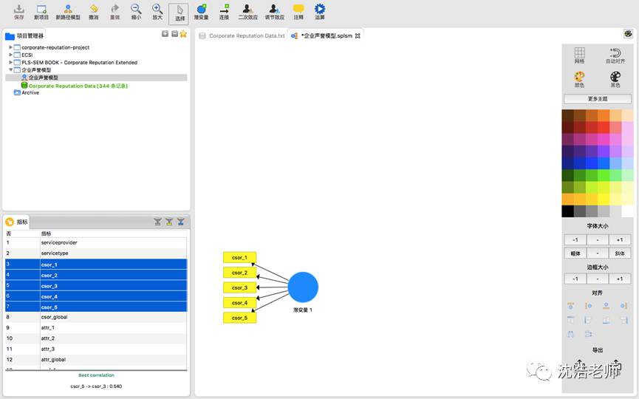Viewport: 639px width, 399px height.
Task: Increase border size with 边框大小 +1
Action: (x=620, y=279)
